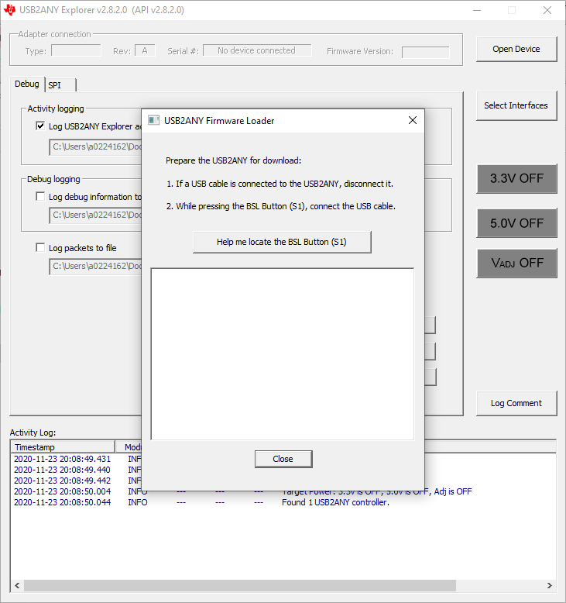Select log entry 2020-11-23 20:08:49.442
Image resolution: width=566 pixels, height=603 pixels.
pos(62,481)
